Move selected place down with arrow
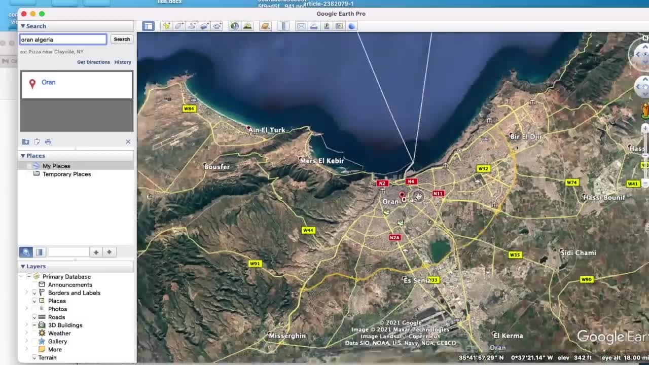The height and width of the screenshot is (365, 649). point(109,252)
